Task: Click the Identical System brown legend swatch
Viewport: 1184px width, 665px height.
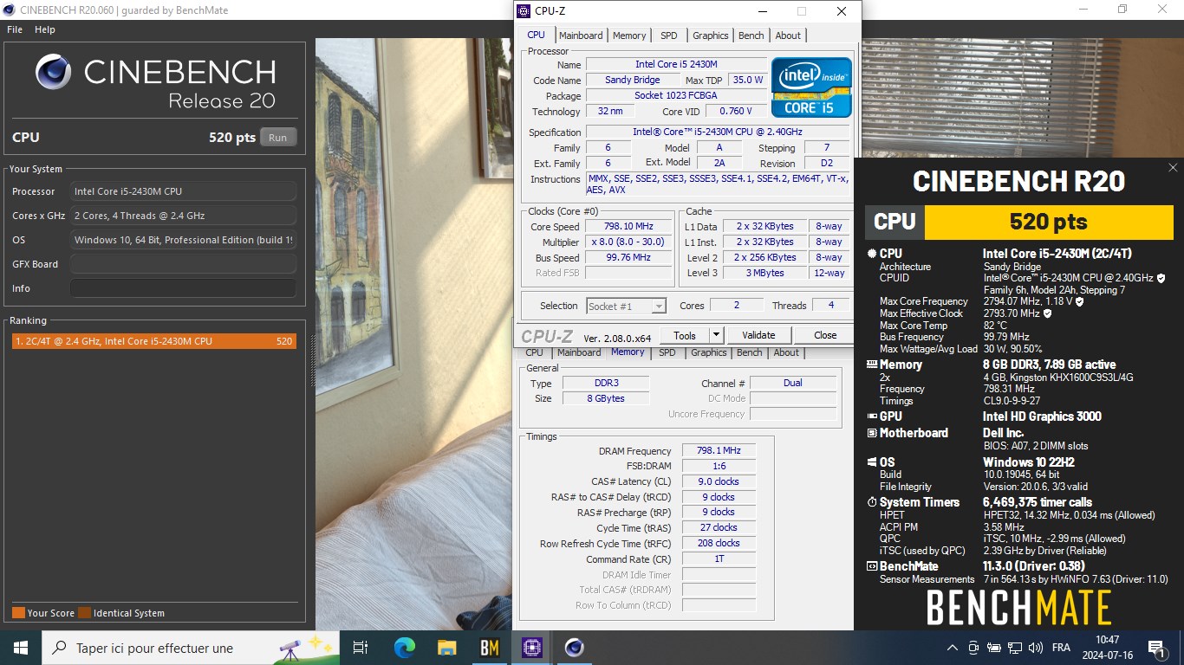Action: tap(84, 613)
